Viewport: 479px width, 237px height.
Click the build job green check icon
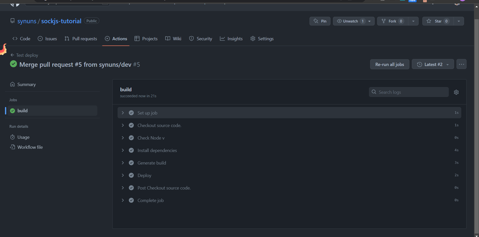pos(12,111)
